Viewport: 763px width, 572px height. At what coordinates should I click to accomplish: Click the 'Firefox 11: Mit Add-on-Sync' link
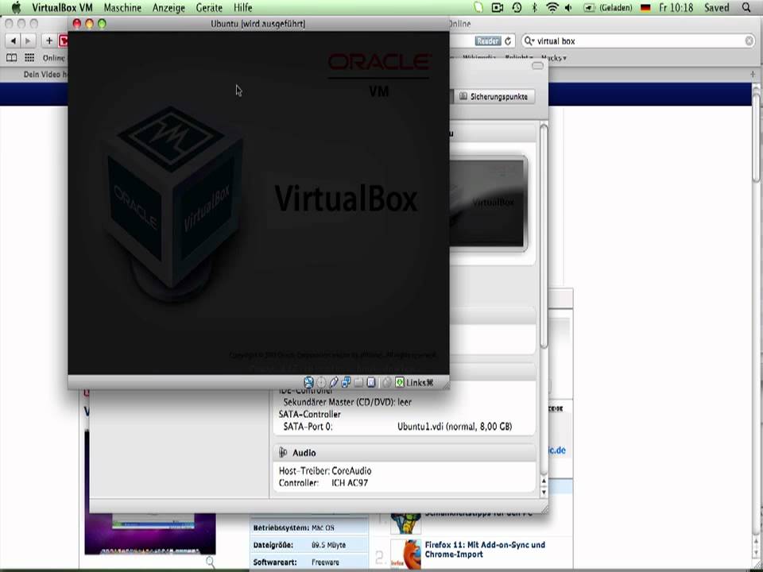pos(485,550)
